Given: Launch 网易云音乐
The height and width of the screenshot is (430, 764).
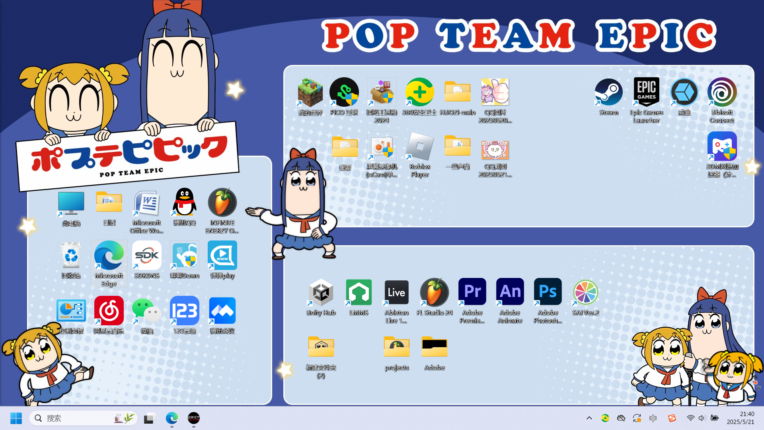Looking at the screenshot, I should pyautogui.click(x=109, y=316).
